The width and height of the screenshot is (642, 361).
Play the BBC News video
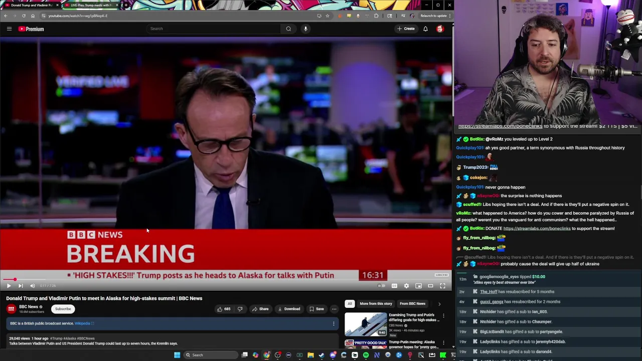coord(9,286)
